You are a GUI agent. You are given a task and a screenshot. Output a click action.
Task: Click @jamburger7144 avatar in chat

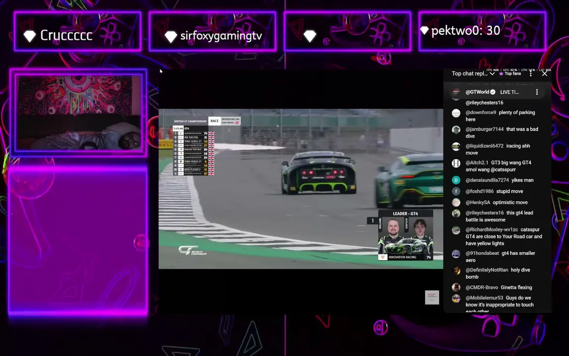(456, 130)
